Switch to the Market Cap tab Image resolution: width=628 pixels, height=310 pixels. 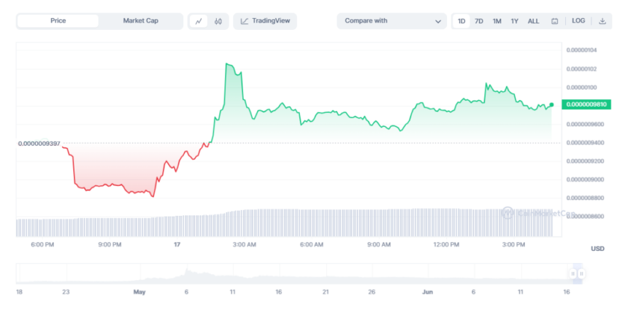coord(141,21)
